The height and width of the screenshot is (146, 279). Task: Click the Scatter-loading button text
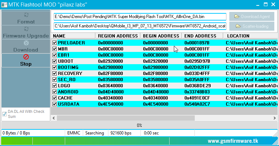point(256,26)
